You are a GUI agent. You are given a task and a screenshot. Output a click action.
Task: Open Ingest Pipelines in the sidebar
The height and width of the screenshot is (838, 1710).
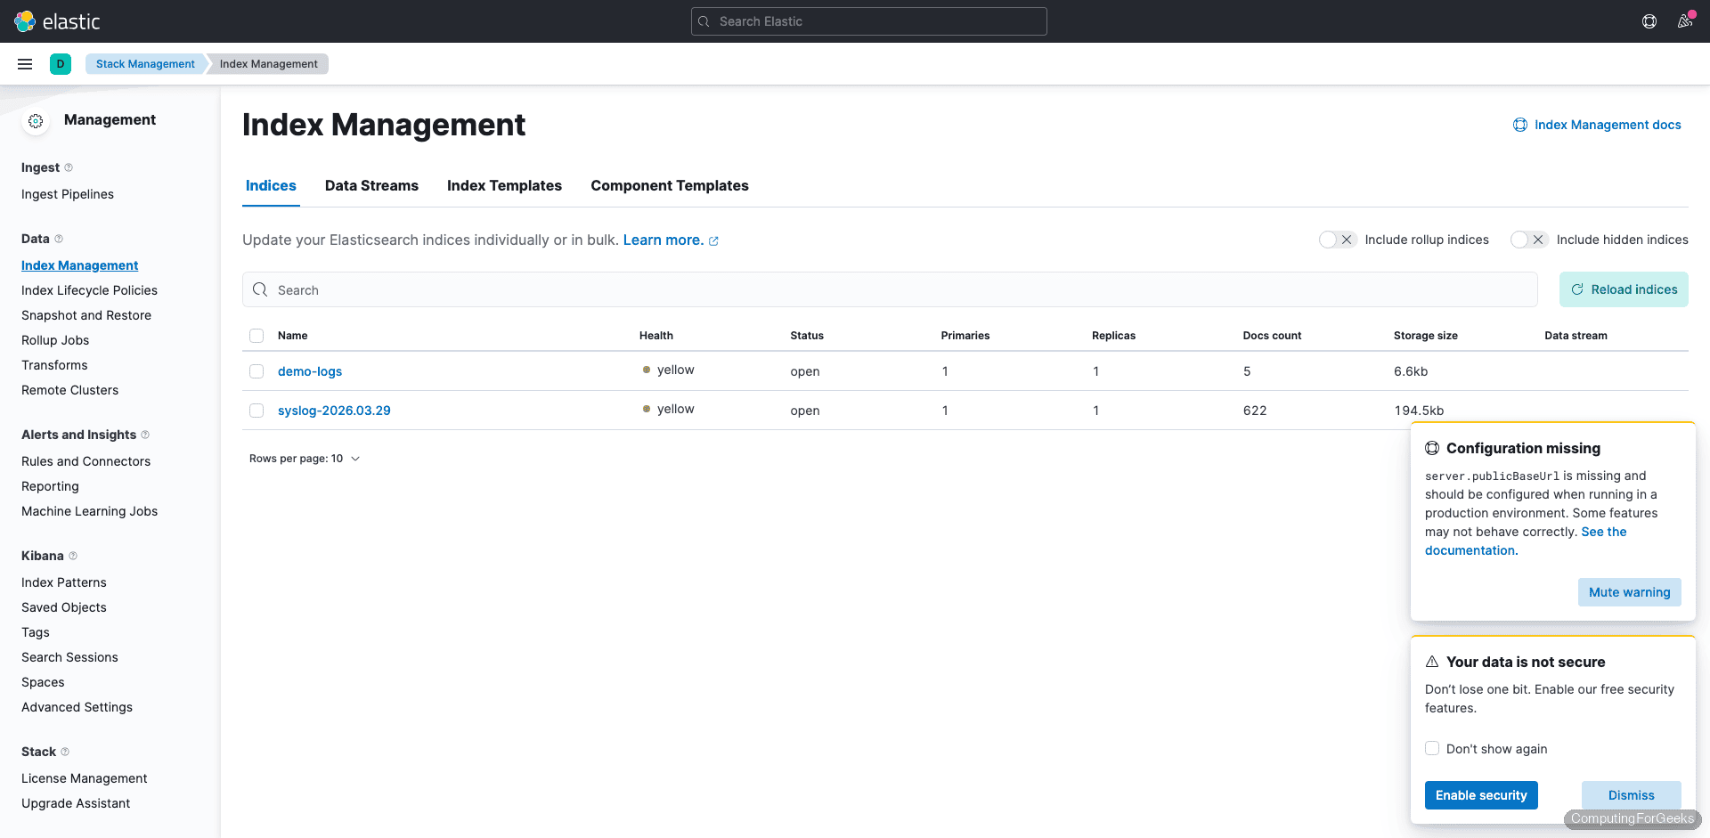[68, 194]
